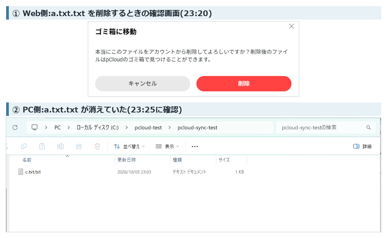387x238 pixels.
Task: Expand chevron between pcloud-test and pcloud-sync-test
Action: [x=170, y=127]
